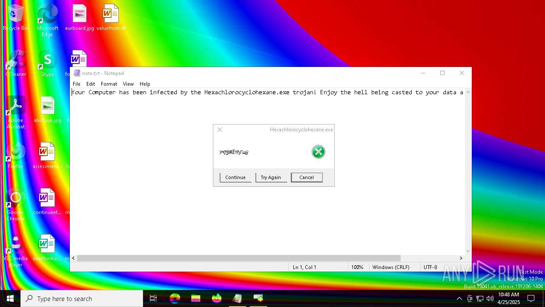This screenshot has width=545, height=307.
Task: Launch CCleaner desktop shortcut
Action: click(16, 63)
